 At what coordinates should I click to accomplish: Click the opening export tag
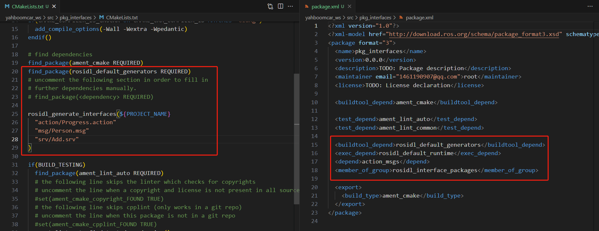click(x=348, y=187)
